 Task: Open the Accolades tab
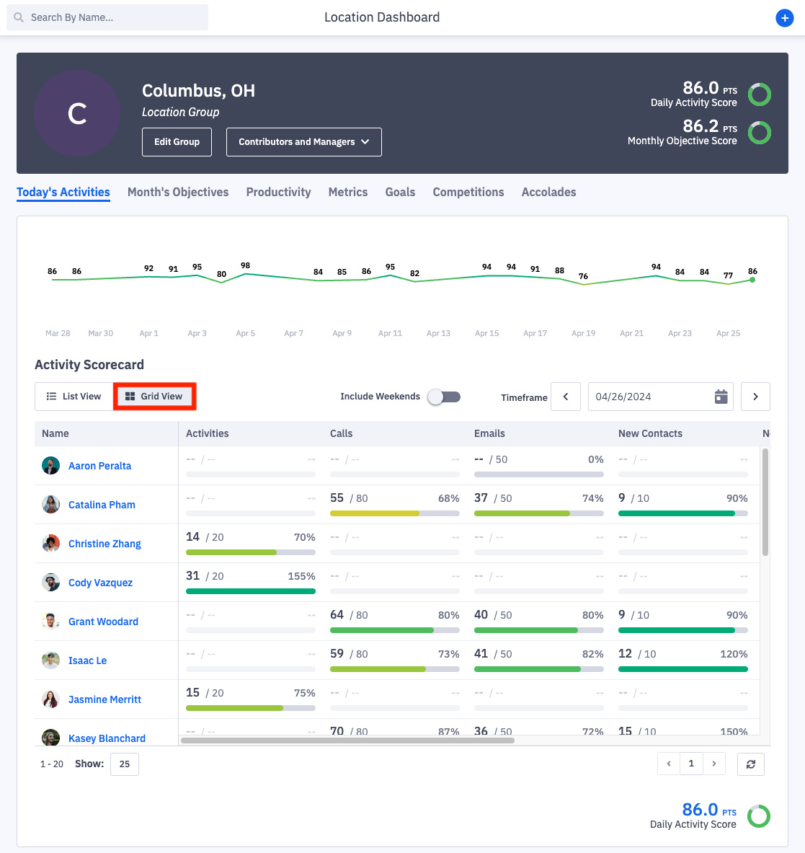(x=548, y=192)
